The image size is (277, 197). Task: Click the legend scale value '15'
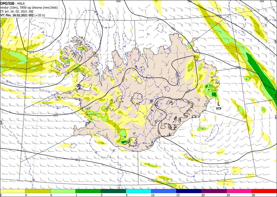178,195
